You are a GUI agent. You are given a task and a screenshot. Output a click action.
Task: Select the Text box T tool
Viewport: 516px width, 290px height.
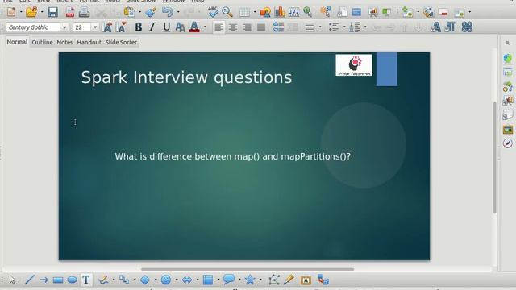(86, 280)
